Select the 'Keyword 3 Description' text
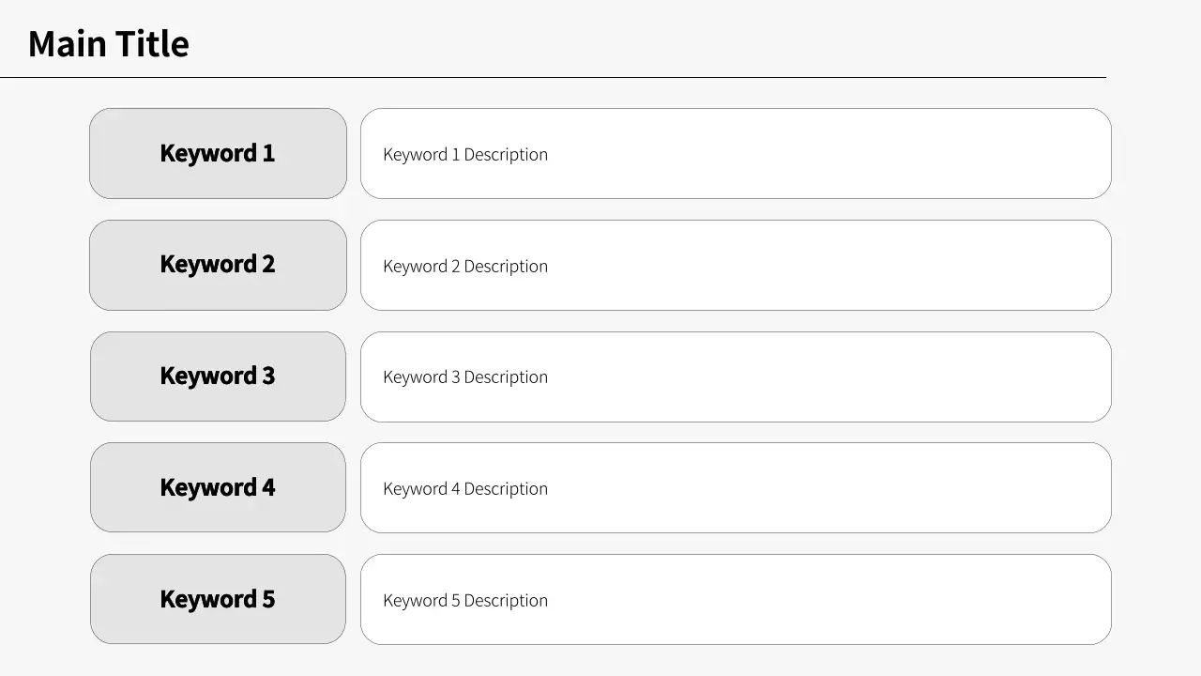Screen dimensions: 1201x676 (x=465, y=376)
